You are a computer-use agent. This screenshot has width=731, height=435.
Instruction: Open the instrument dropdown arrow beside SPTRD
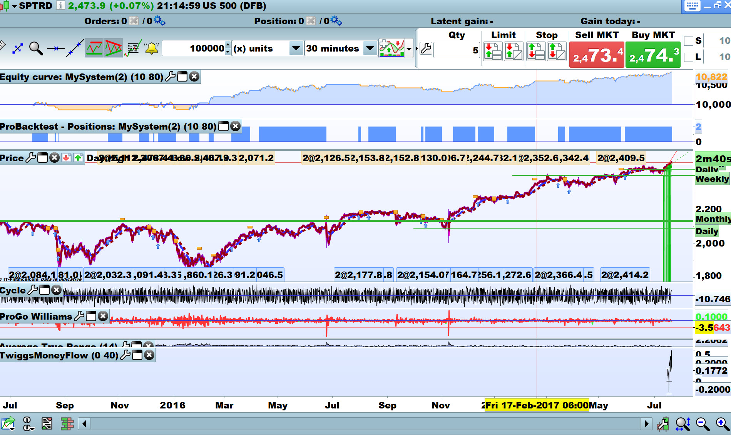tap(14, 6)
